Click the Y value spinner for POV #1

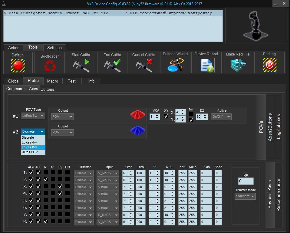point(180,119)
